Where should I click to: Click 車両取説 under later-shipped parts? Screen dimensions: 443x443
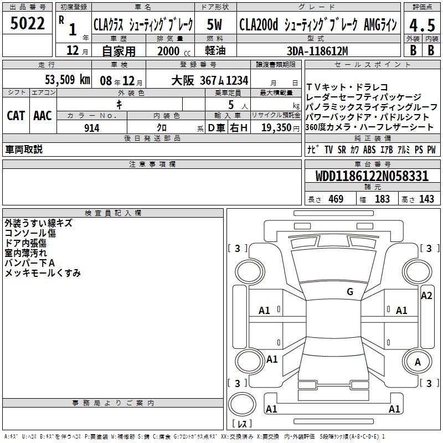tap(24, 149)
